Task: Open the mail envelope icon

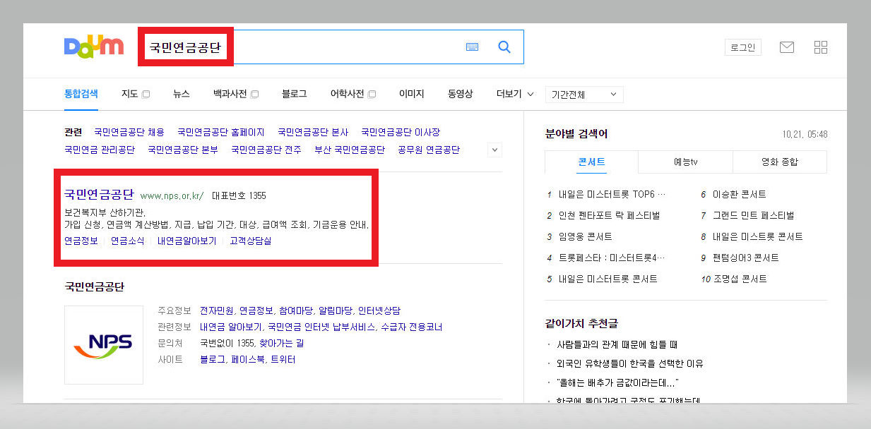Action: tap(787, 47)
